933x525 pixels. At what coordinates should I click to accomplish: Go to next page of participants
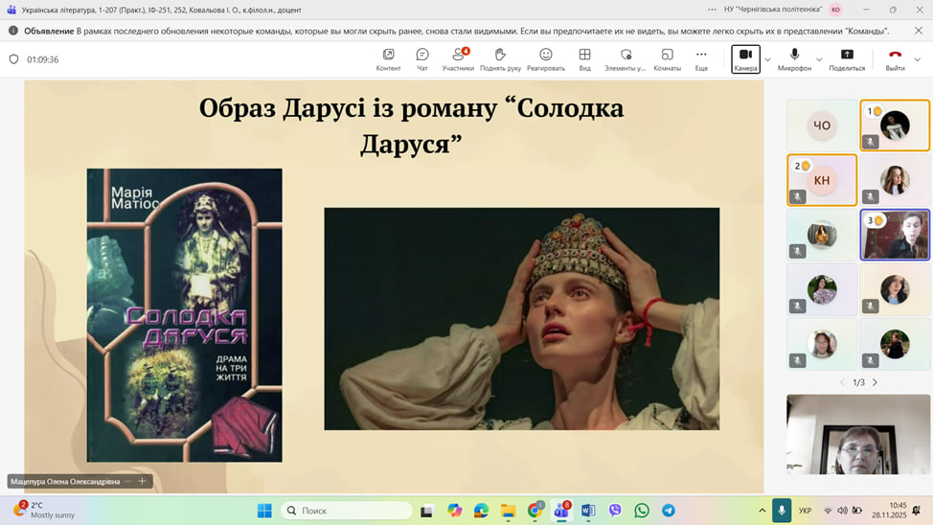[875, 382]
